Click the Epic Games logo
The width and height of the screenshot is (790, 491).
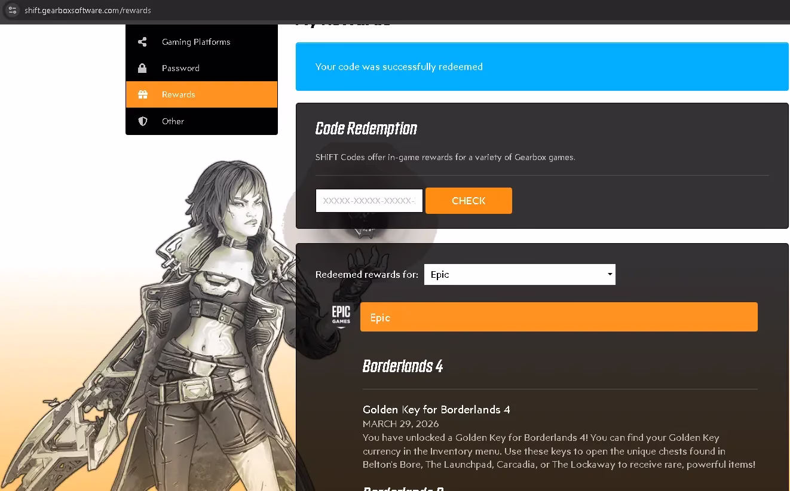point(341,317)
